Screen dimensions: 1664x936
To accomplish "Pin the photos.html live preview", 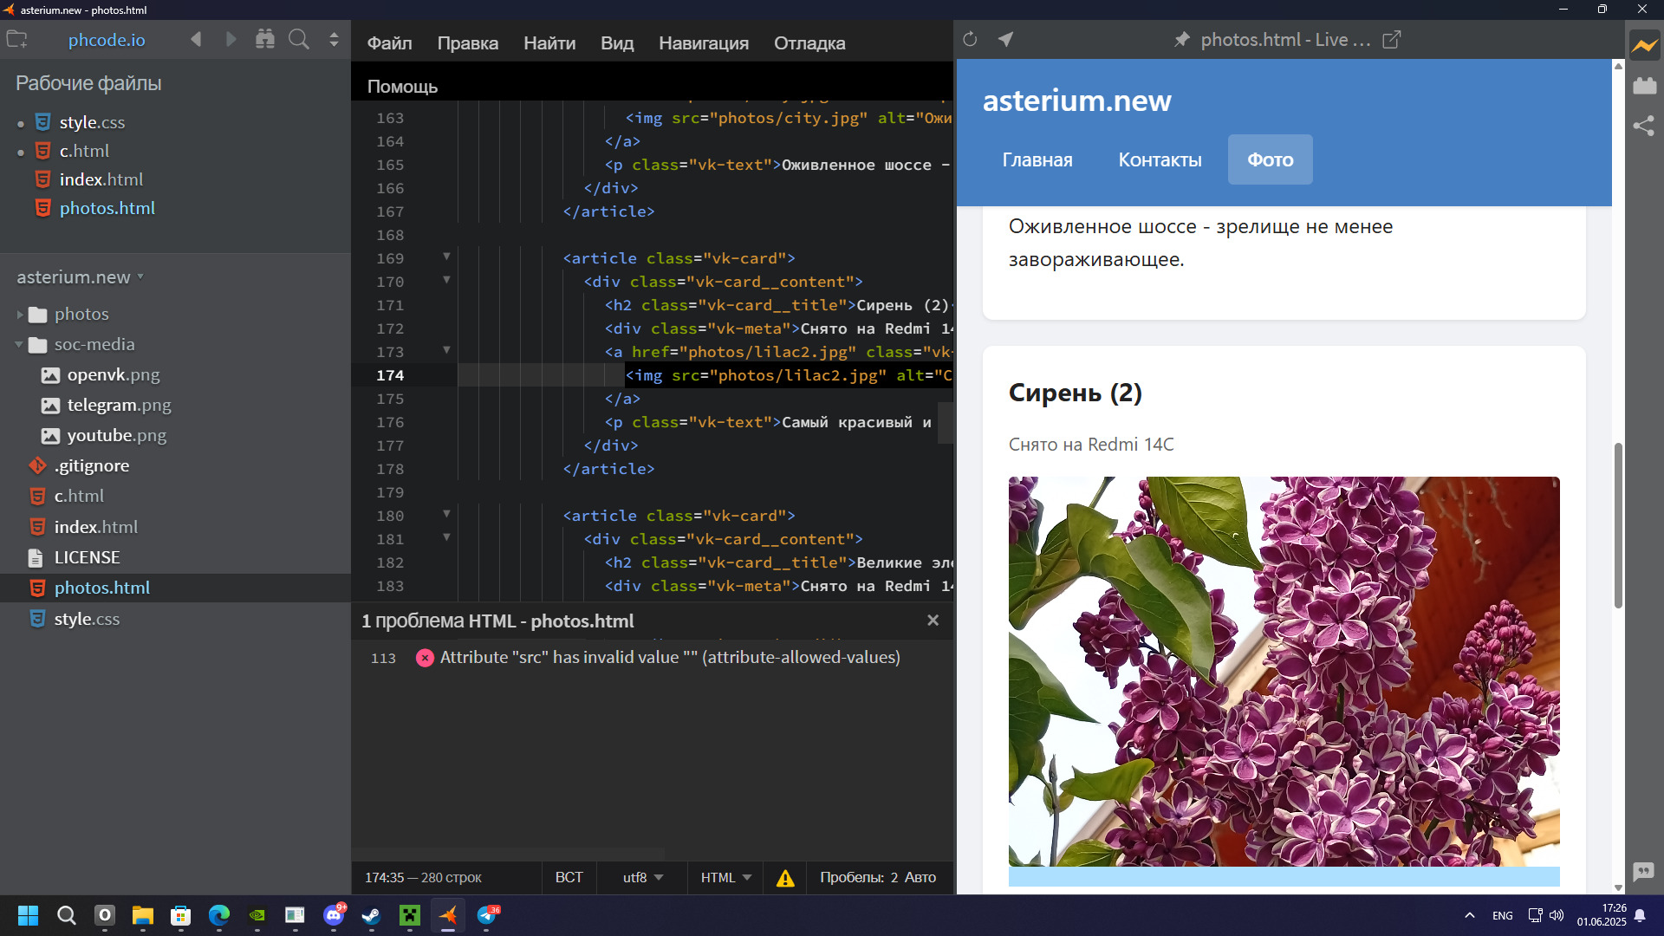I will tap(1181, 40).
